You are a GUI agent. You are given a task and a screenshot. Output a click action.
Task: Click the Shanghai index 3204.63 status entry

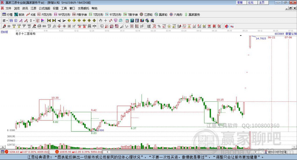pos(28,152)
